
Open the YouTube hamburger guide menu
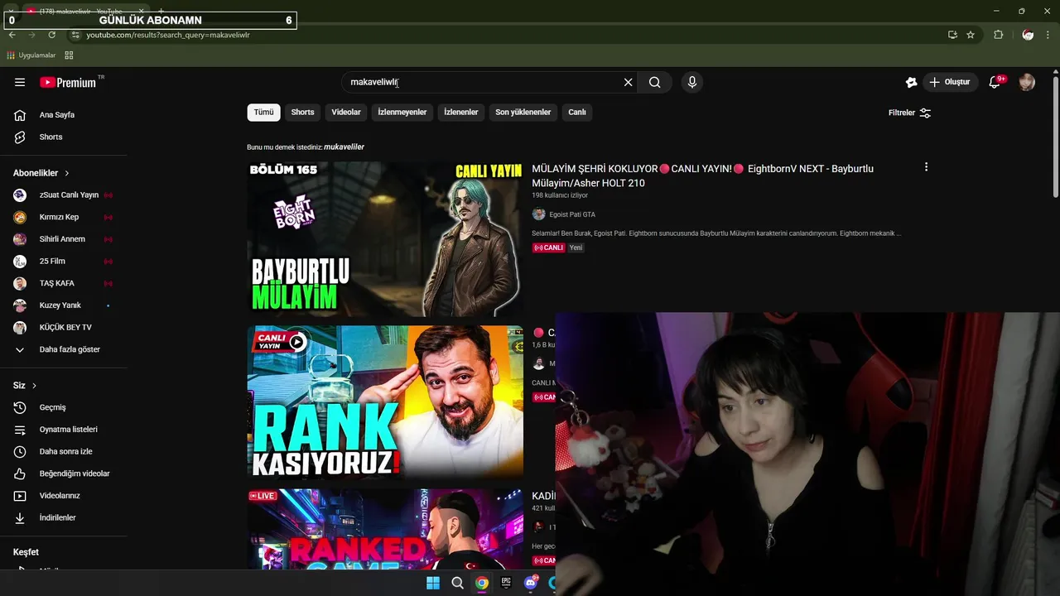[20, 82]
